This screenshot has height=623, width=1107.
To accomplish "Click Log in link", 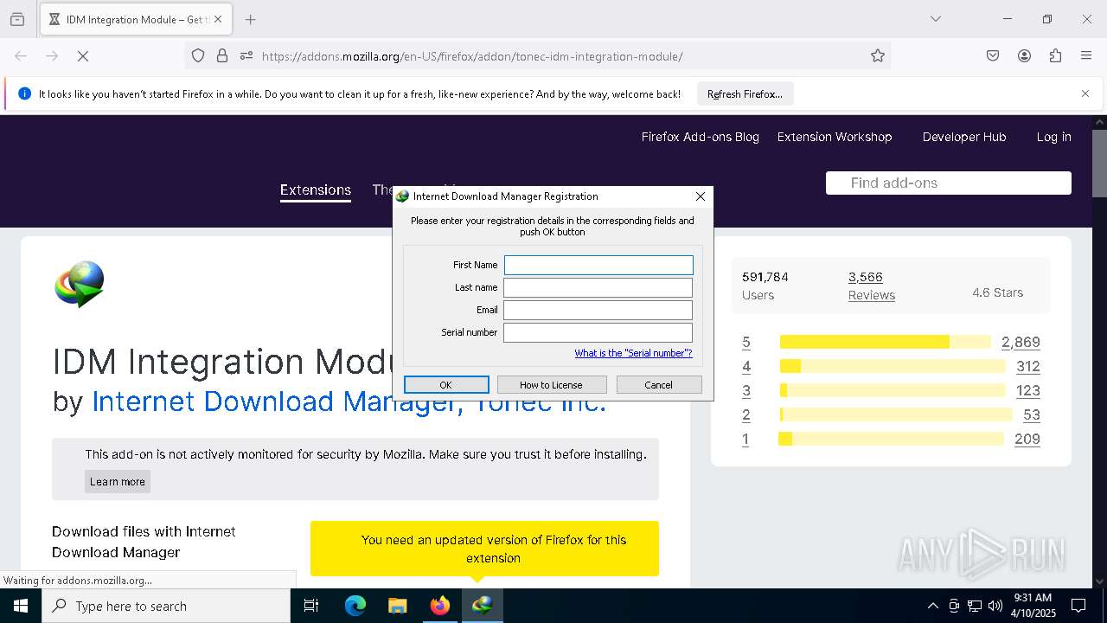I will point(1053,137).
